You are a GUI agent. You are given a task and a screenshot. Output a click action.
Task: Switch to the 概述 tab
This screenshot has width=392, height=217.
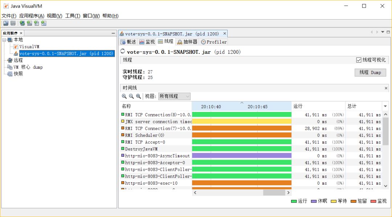[x=128, y=42]
